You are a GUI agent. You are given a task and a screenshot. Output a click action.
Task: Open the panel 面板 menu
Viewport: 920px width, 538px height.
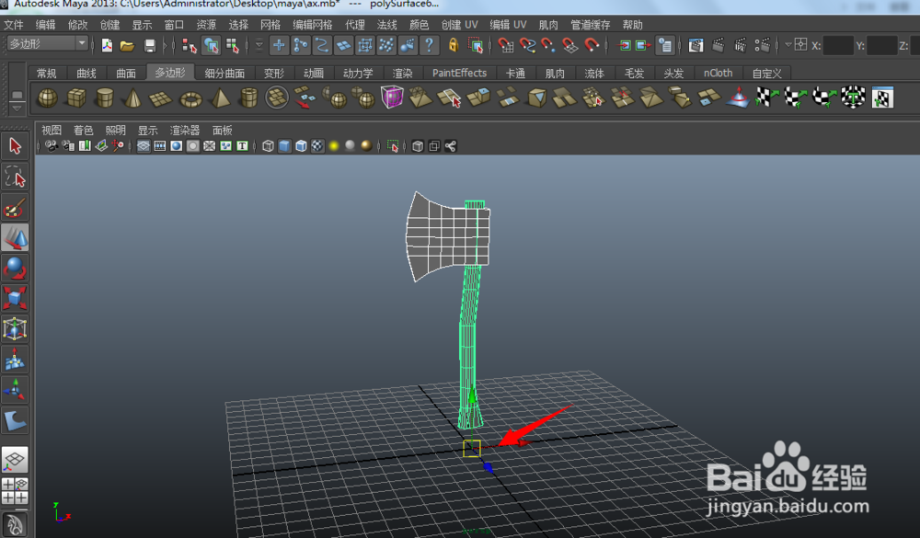[223, 131]
